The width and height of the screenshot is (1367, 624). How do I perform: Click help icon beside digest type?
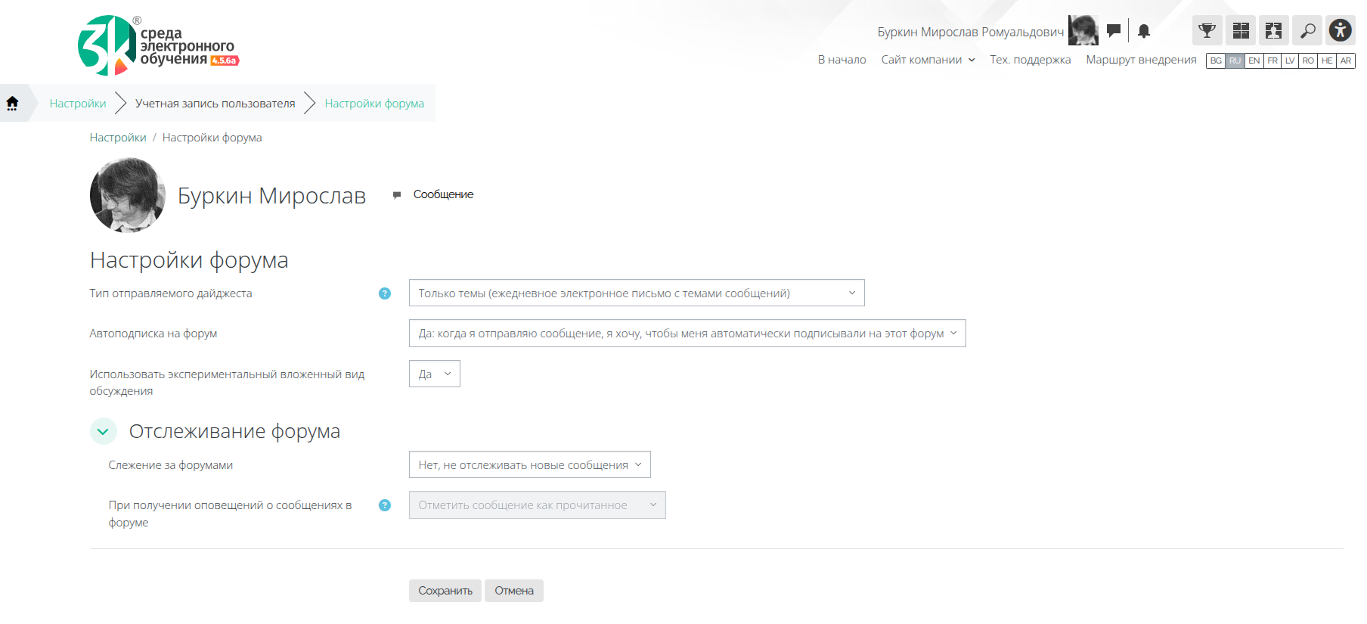pos(385,293)
